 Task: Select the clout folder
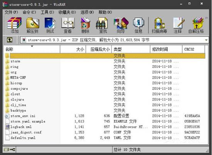pos(15,94)
